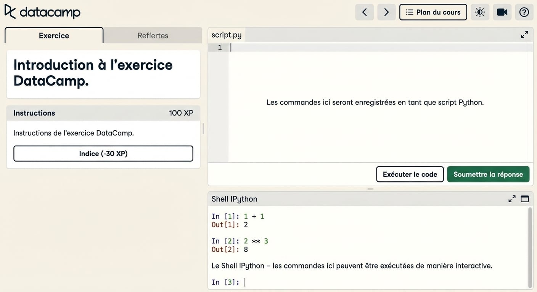Place cursor on script editor line 1
Image resolution: width=537 pixels, height=292 pixels.
(378, 48)
